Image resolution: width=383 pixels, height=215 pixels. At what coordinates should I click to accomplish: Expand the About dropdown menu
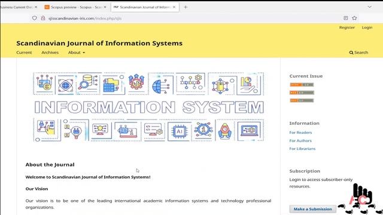(x=77, y=53)
